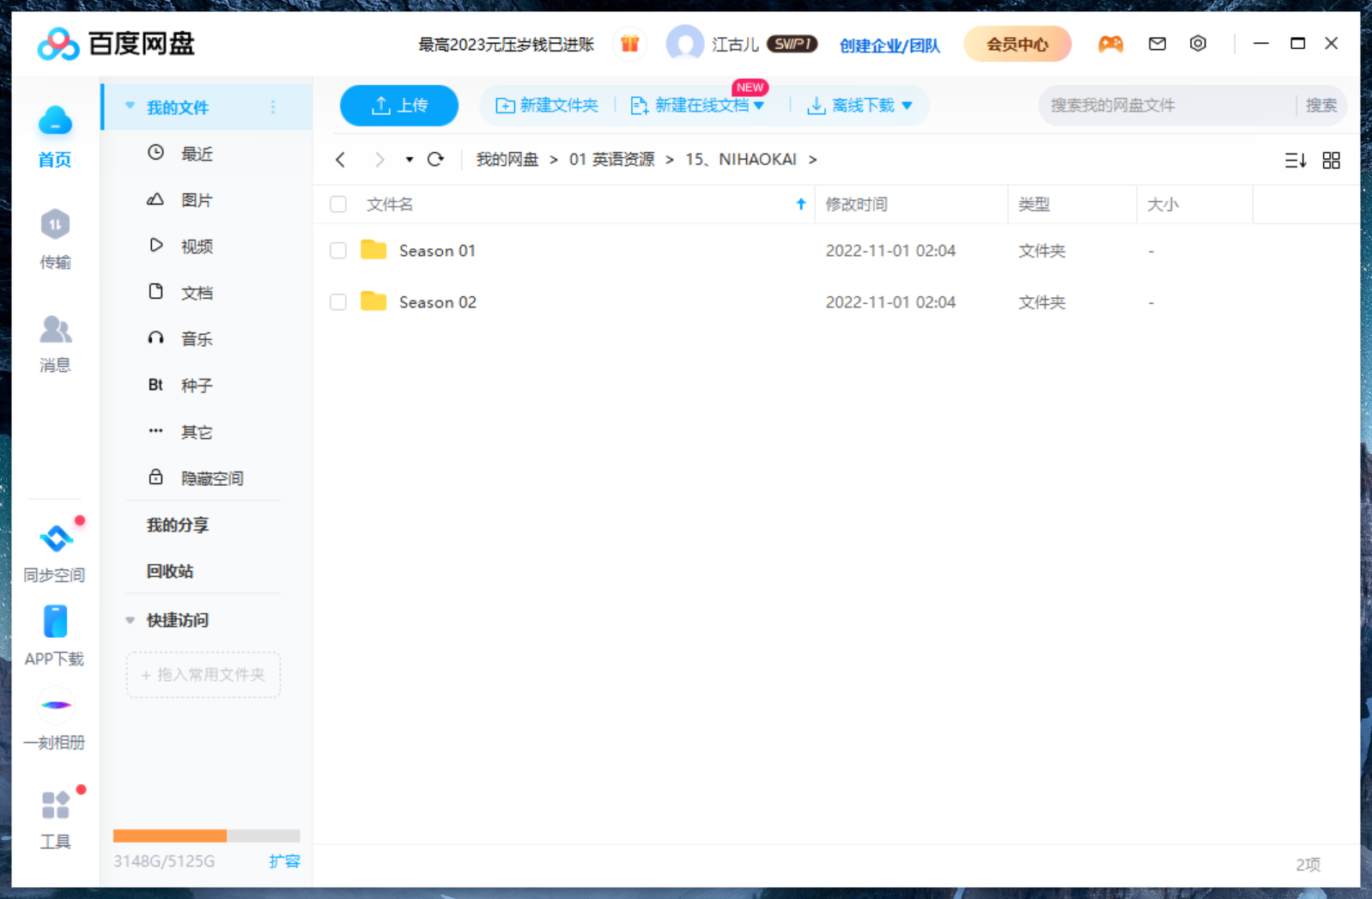Sort by 修改时间 column header

(856, 204)
